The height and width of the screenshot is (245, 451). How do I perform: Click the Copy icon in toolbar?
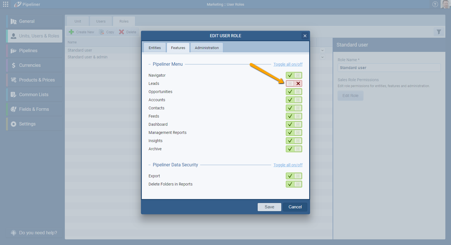pos(102,32)
